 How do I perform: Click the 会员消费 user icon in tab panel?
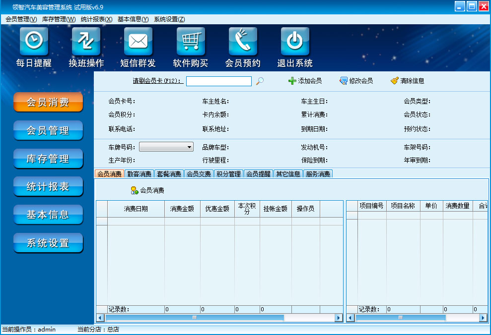pyautogui.click(x=135, y=190)
